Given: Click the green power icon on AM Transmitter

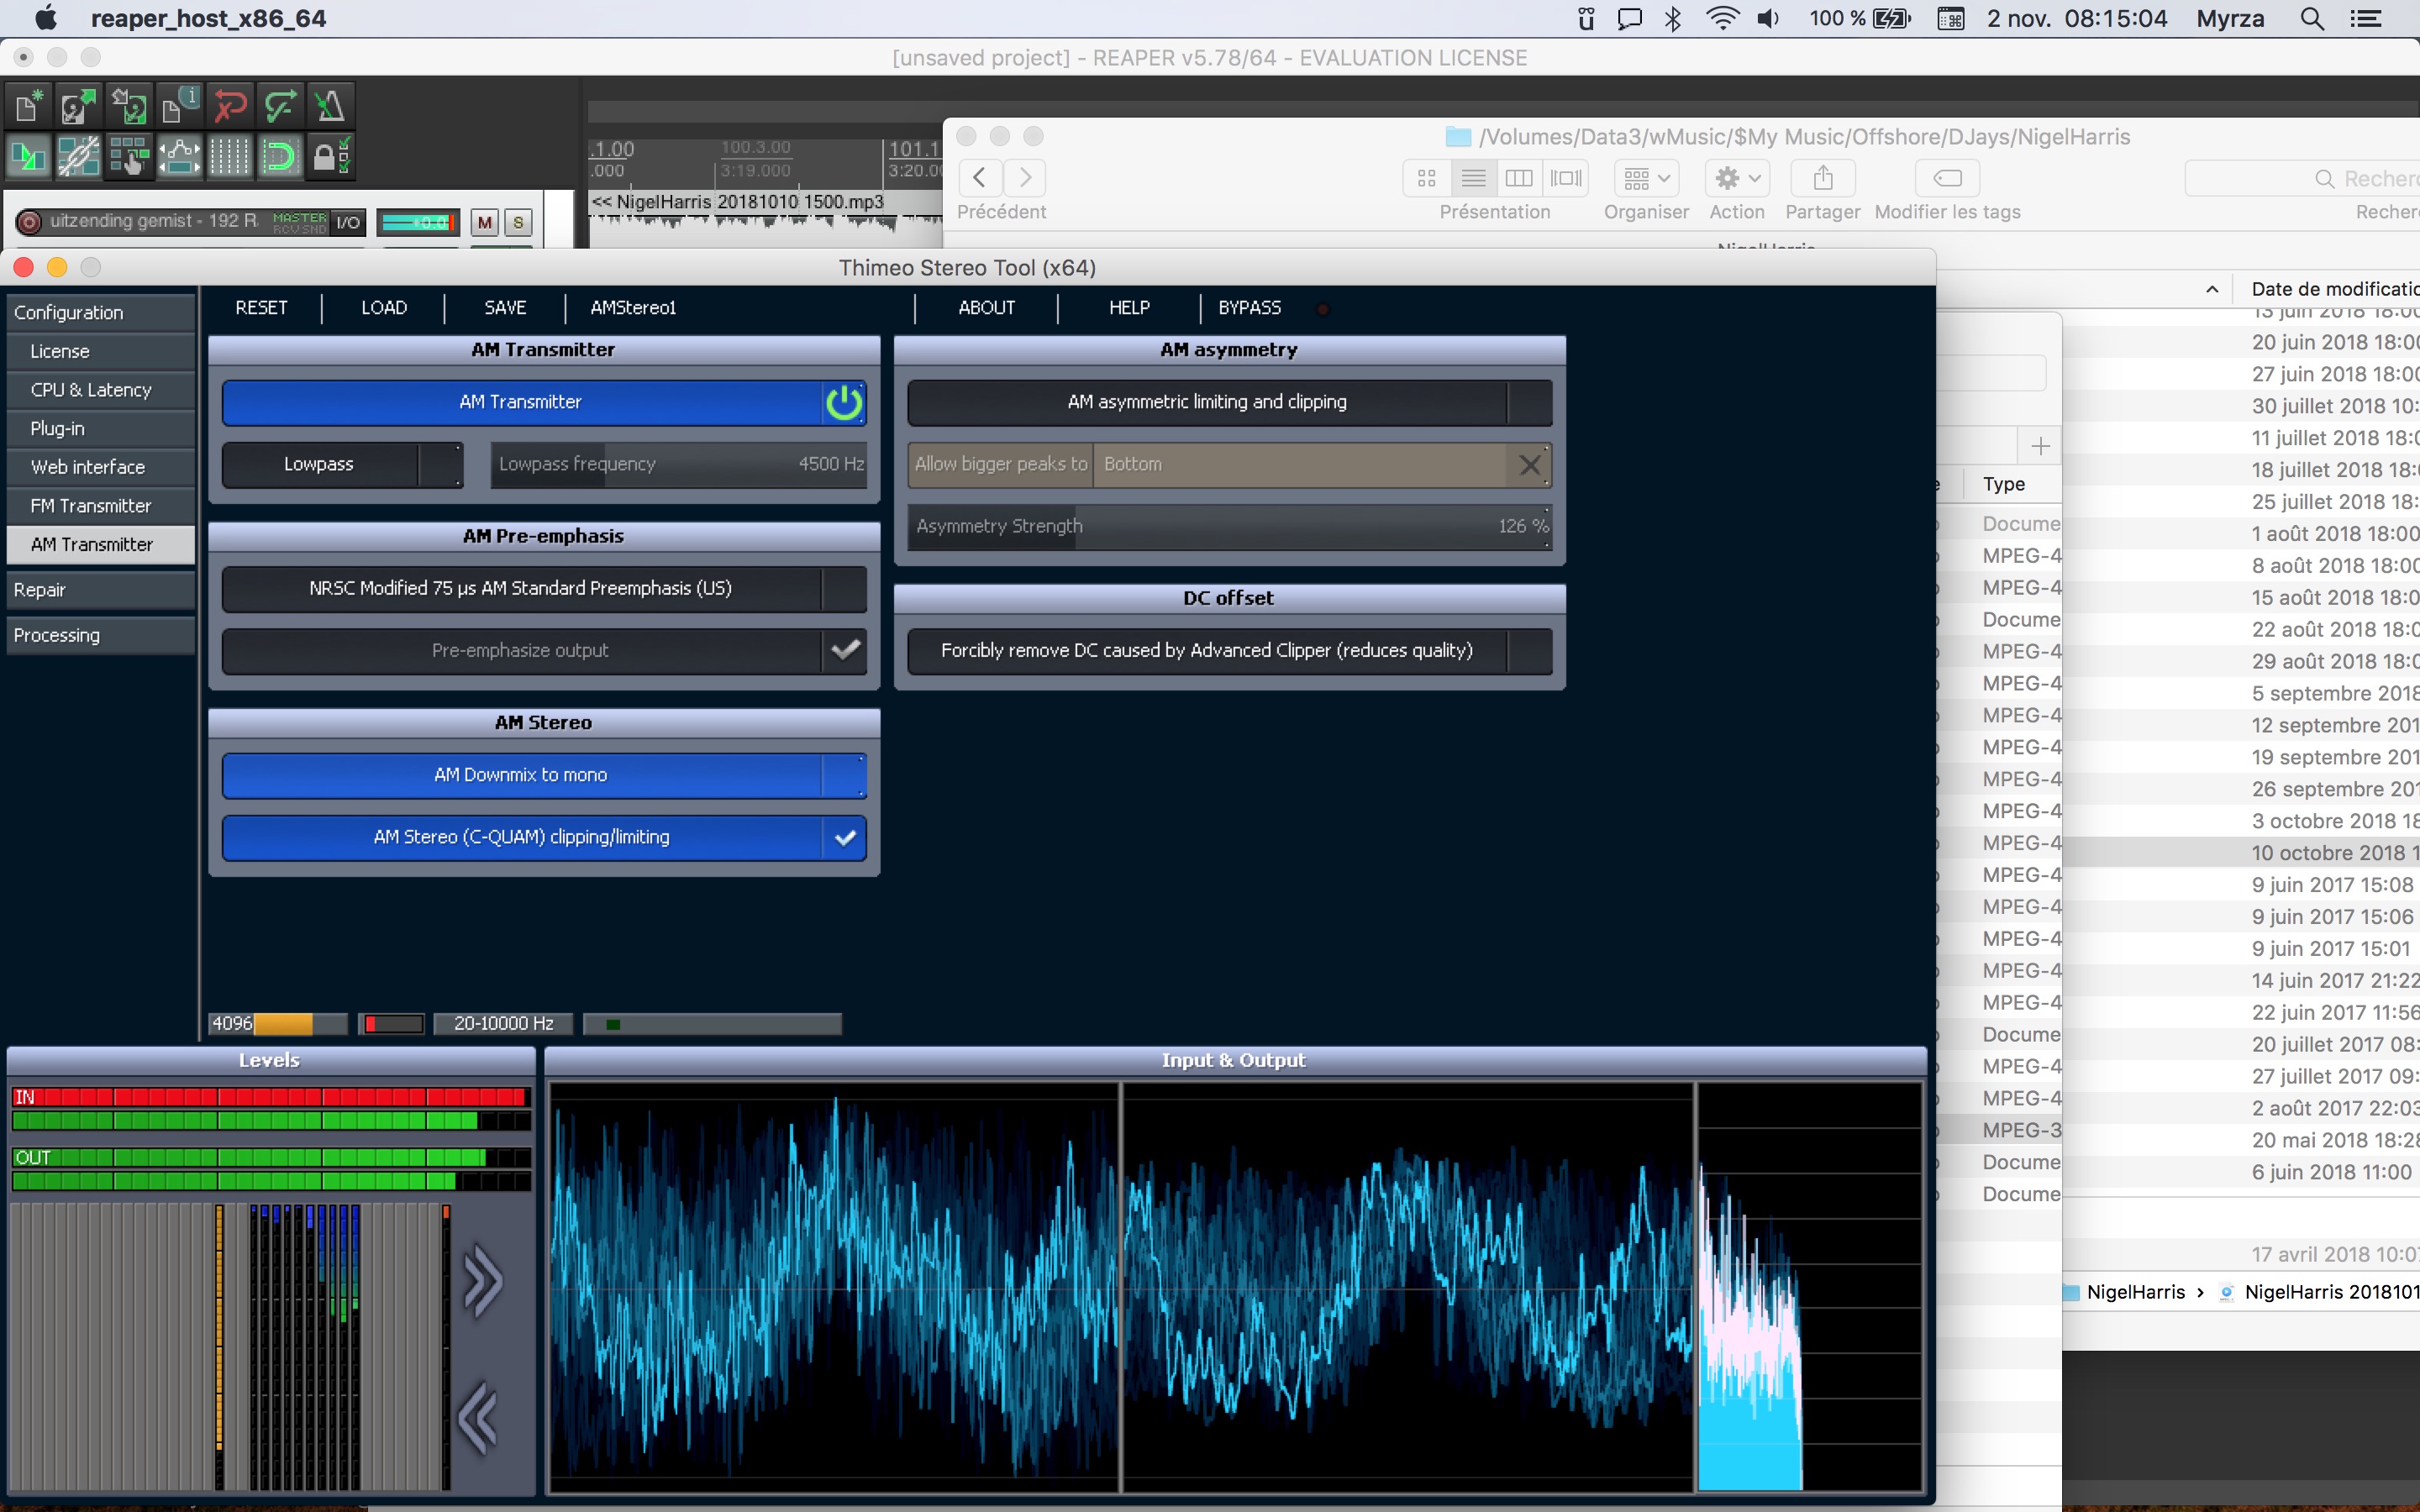Looking at the screenshot, I should [844, 402].
